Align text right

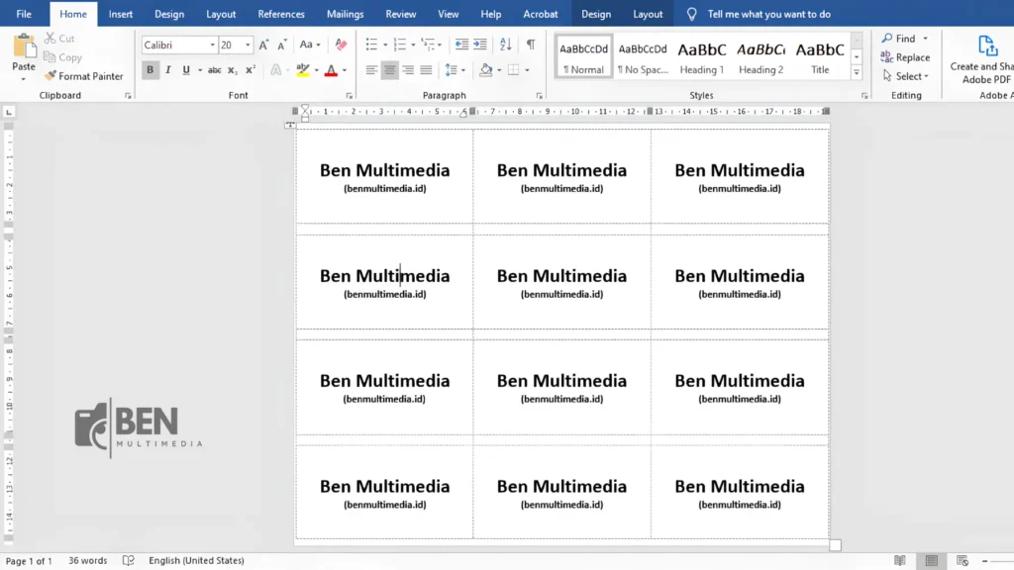pos(407,70)
